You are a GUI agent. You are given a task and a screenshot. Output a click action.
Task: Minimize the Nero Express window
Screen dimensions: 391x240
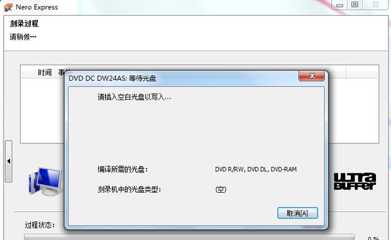click(339, 5)
